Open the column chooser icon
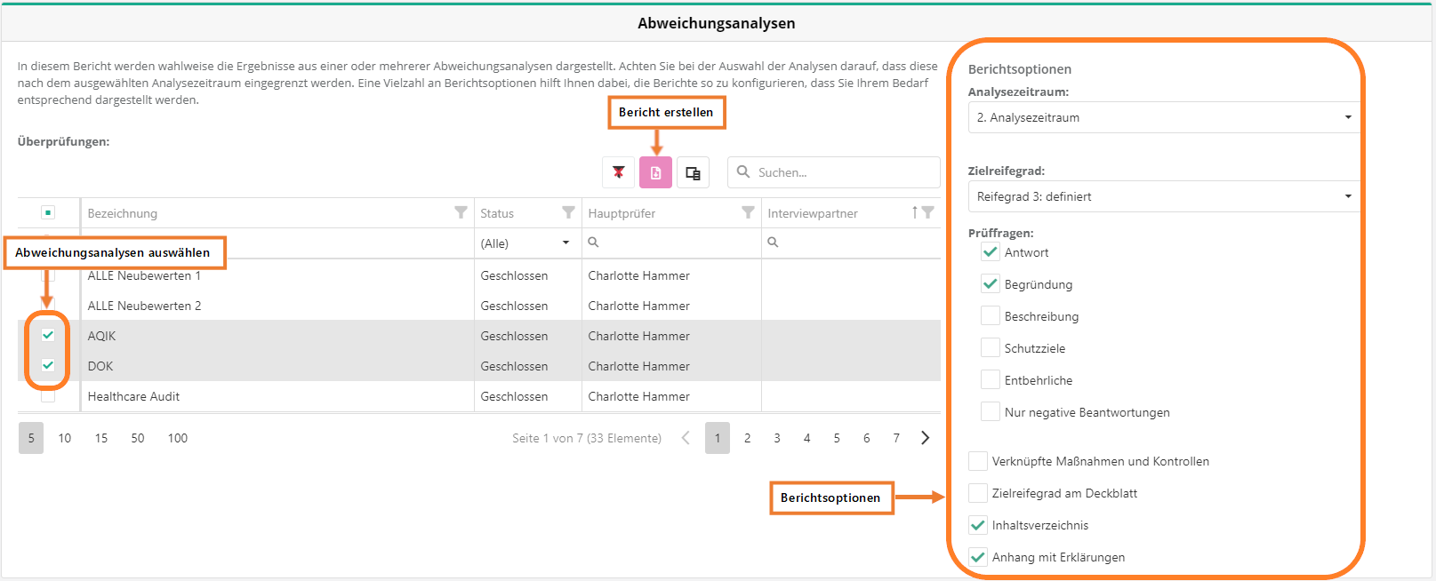 coord(693,172)
